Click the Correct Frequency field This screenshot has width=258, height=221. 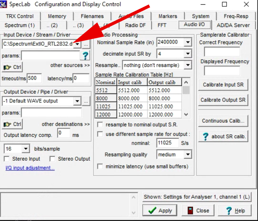(x=222, y=52)
